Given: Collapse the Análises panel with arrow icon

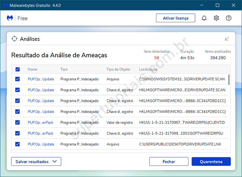Looking at the screenshot, I should coord(227,39).
